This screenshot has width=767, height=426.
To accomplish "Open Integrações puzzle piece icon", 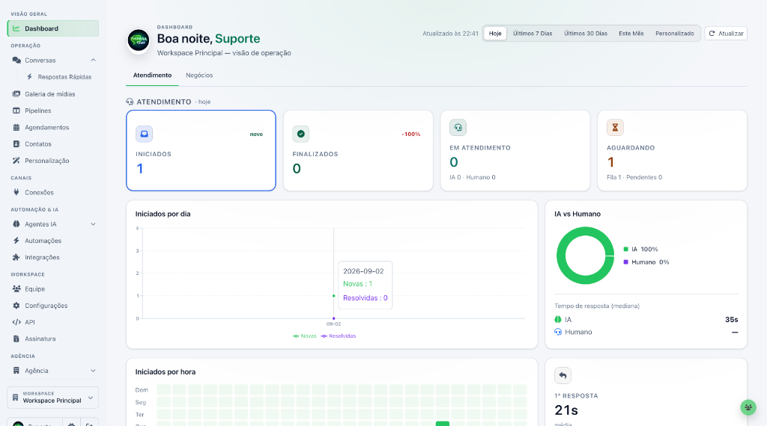I will pos(16,257).
